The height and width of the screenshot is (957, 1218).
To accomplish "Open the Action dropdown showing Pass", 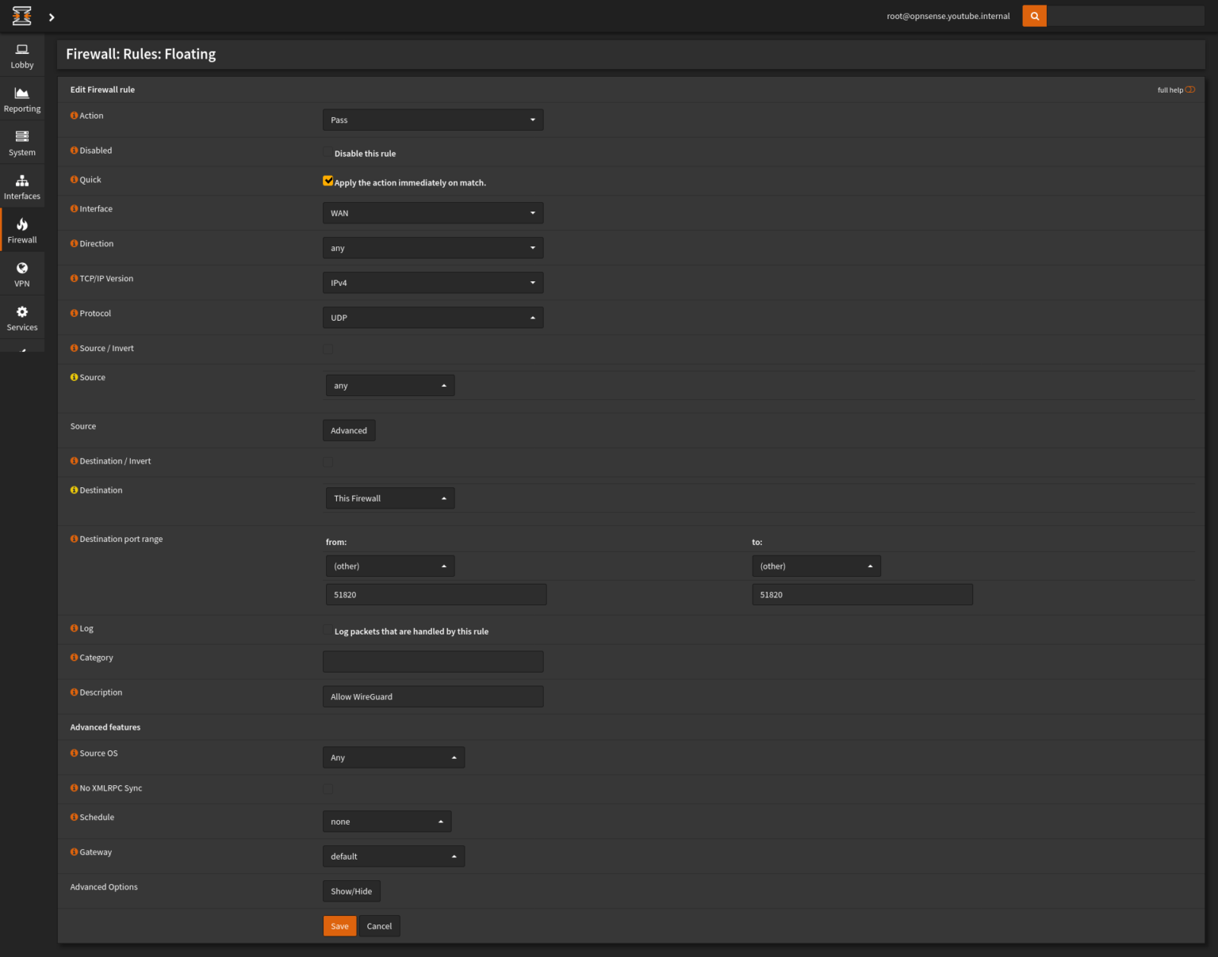I will click(432, 120).
